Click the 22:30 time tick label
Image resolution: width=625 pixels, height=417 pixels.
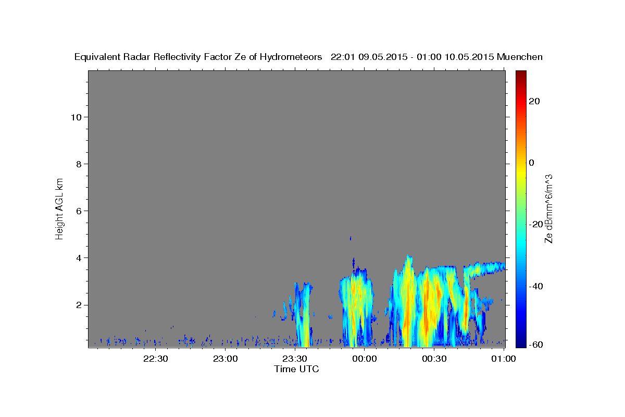[156, 359]
